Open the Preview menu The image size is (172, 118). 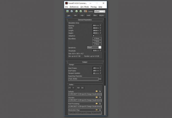click(94, 7)
